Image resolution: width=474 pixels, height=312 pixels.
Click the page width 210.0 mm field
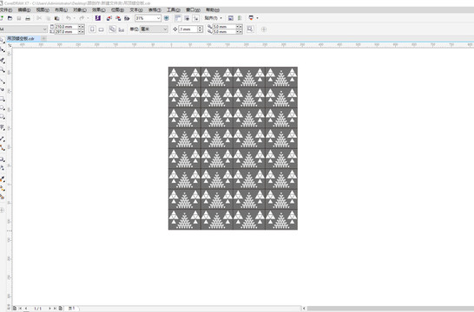pyautogui.click(x=66, y=27)
